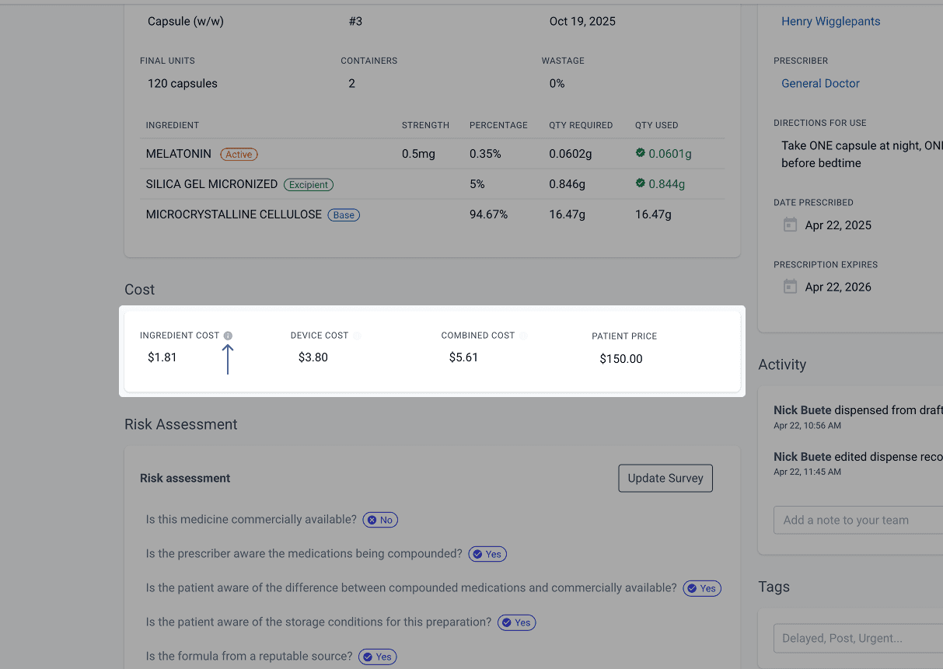This screenshot has width=943, height=669.
Task: Select the SILICA GEL MICRONIZED ingredient name
Action: (211, 184)
